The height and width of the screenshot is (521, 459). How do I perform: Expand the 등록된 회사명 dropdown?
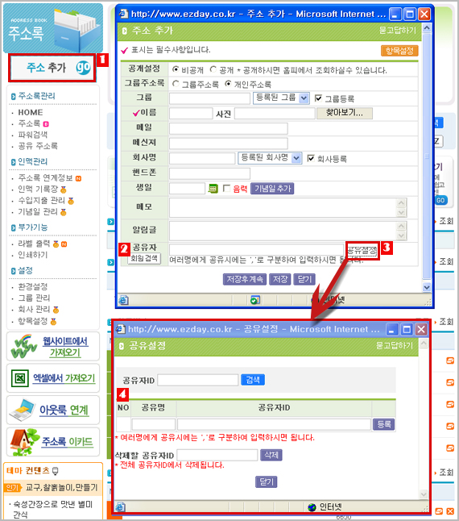tap(270, 158)
